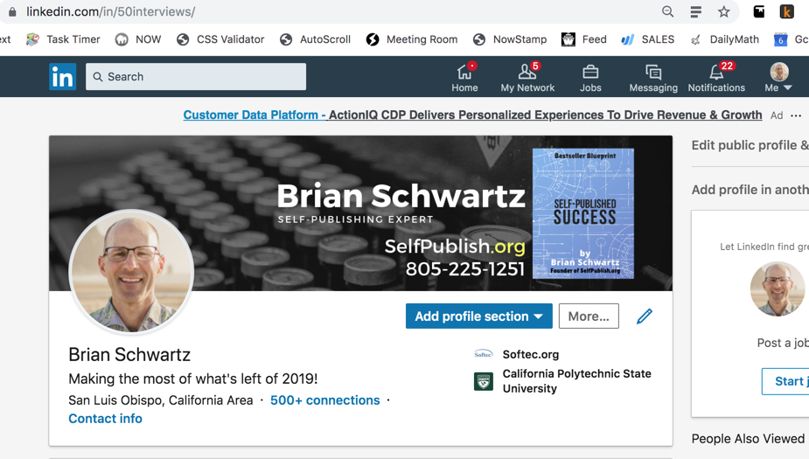
Task: Click profile photo in the job post card
Action: [778, 289]
